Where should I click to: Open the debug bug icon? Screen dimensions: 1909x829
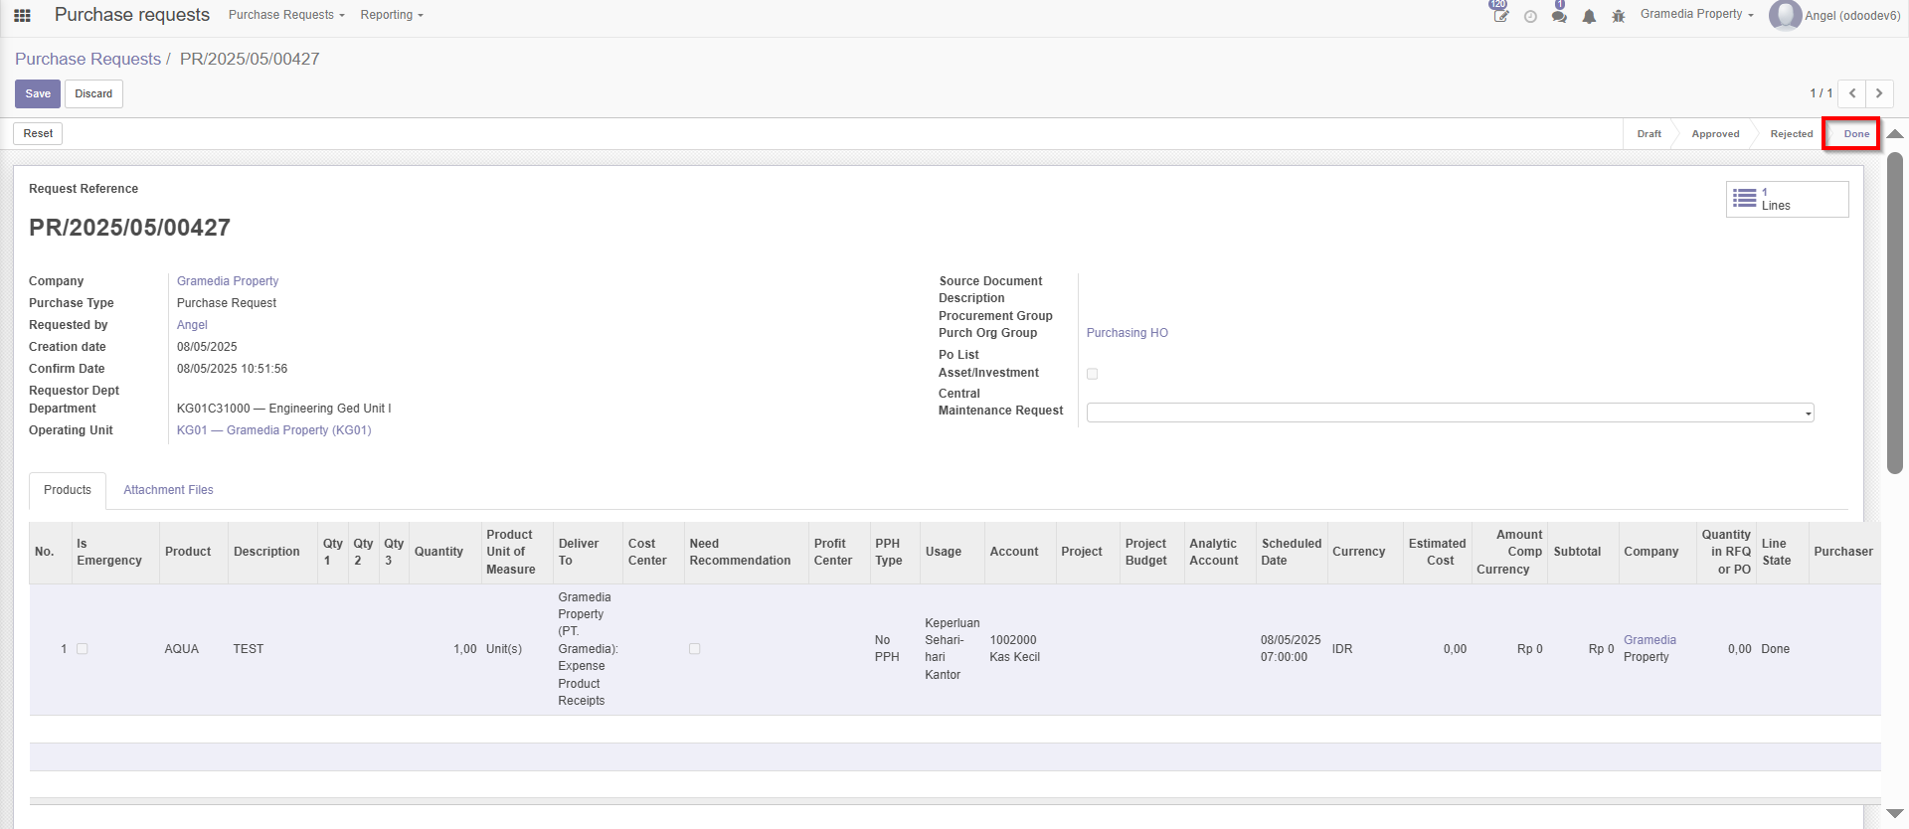[x=1619, y=16]
